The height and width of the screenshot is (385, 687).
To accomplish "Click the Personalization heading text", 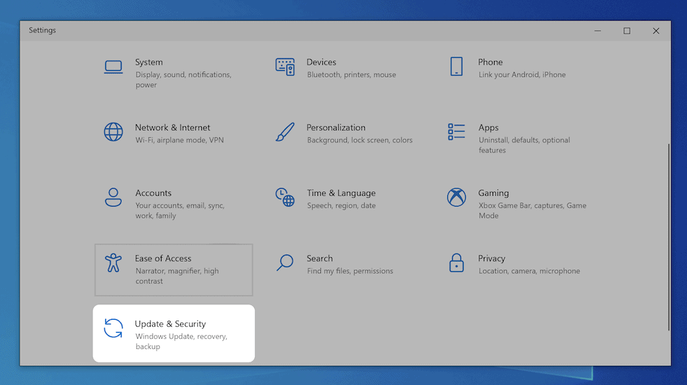I will pos(336,128).
